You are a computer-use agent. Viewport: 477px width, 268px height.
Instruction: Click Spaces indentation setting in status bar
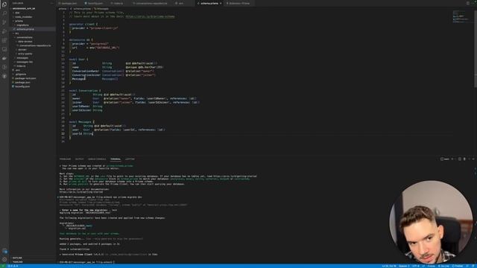404,267
